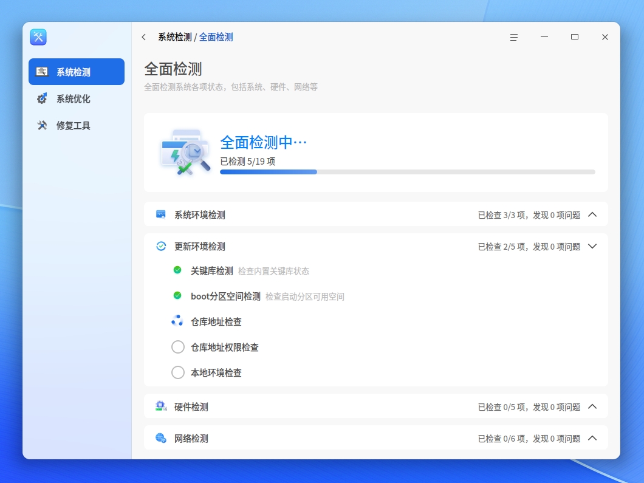Select 系统检测 in sidebar
The width and height of the screenshot is (644, 483).
tap(77, 72)
